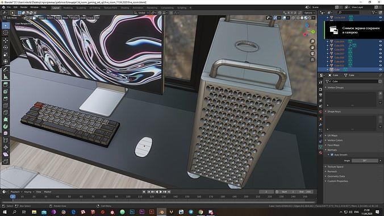This screenshot has width=384, height=216.
Task: Open the Edit Mode dropdown
Action: (x=12, y=18)
